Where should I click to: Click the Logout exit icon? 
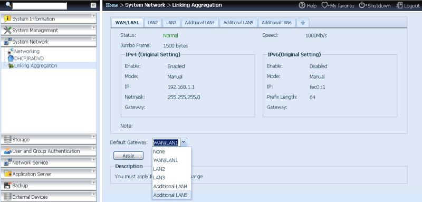coord(399,5)
